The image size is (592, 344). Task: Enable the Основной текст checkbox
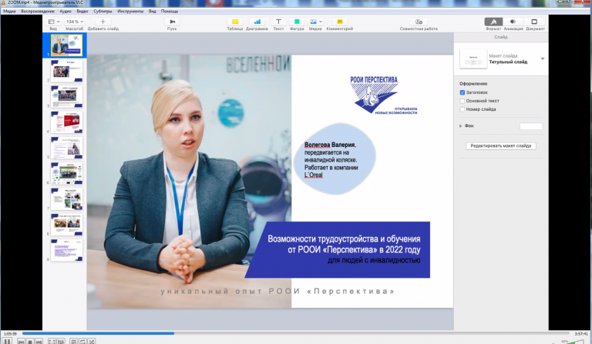[x=462, y=101]
